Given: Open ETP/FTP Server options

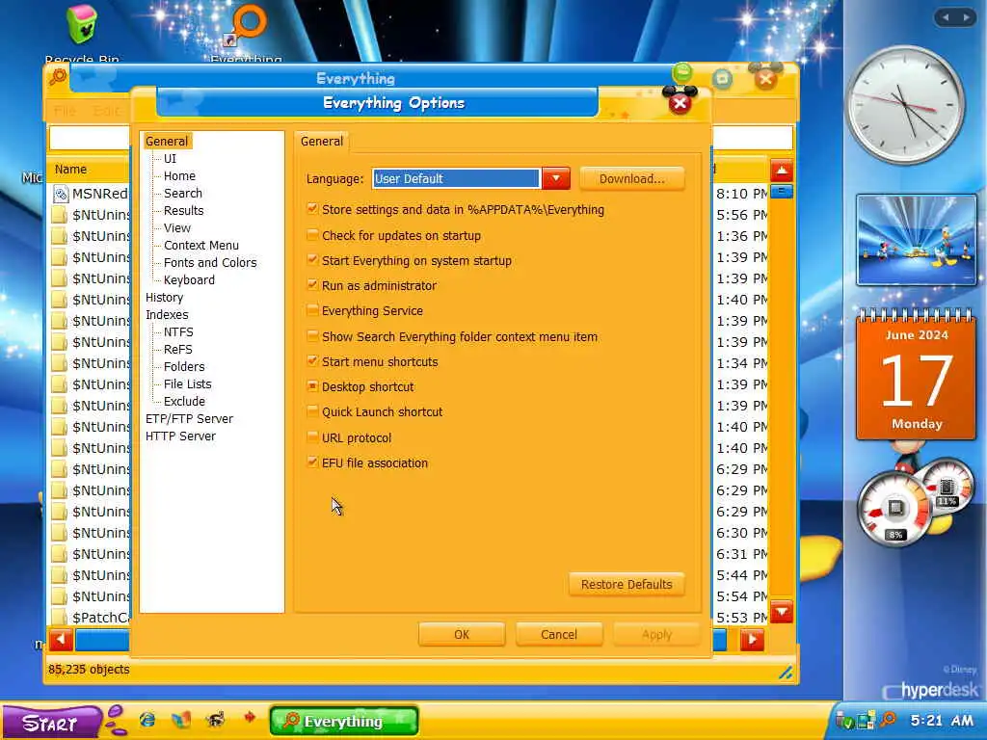Looking at the screenshot, I should [x=189, y=418].
